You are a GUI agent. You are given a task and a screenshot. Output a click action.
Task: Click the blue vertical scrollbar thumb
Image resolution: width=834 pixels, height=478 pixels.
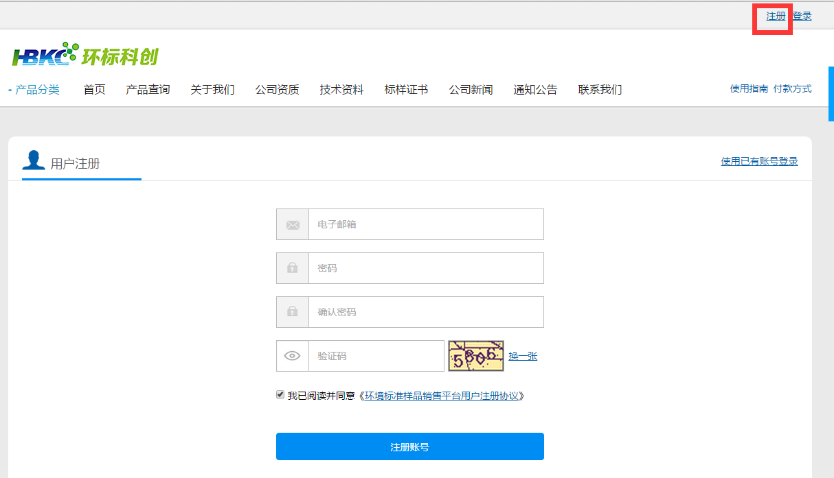831,93
